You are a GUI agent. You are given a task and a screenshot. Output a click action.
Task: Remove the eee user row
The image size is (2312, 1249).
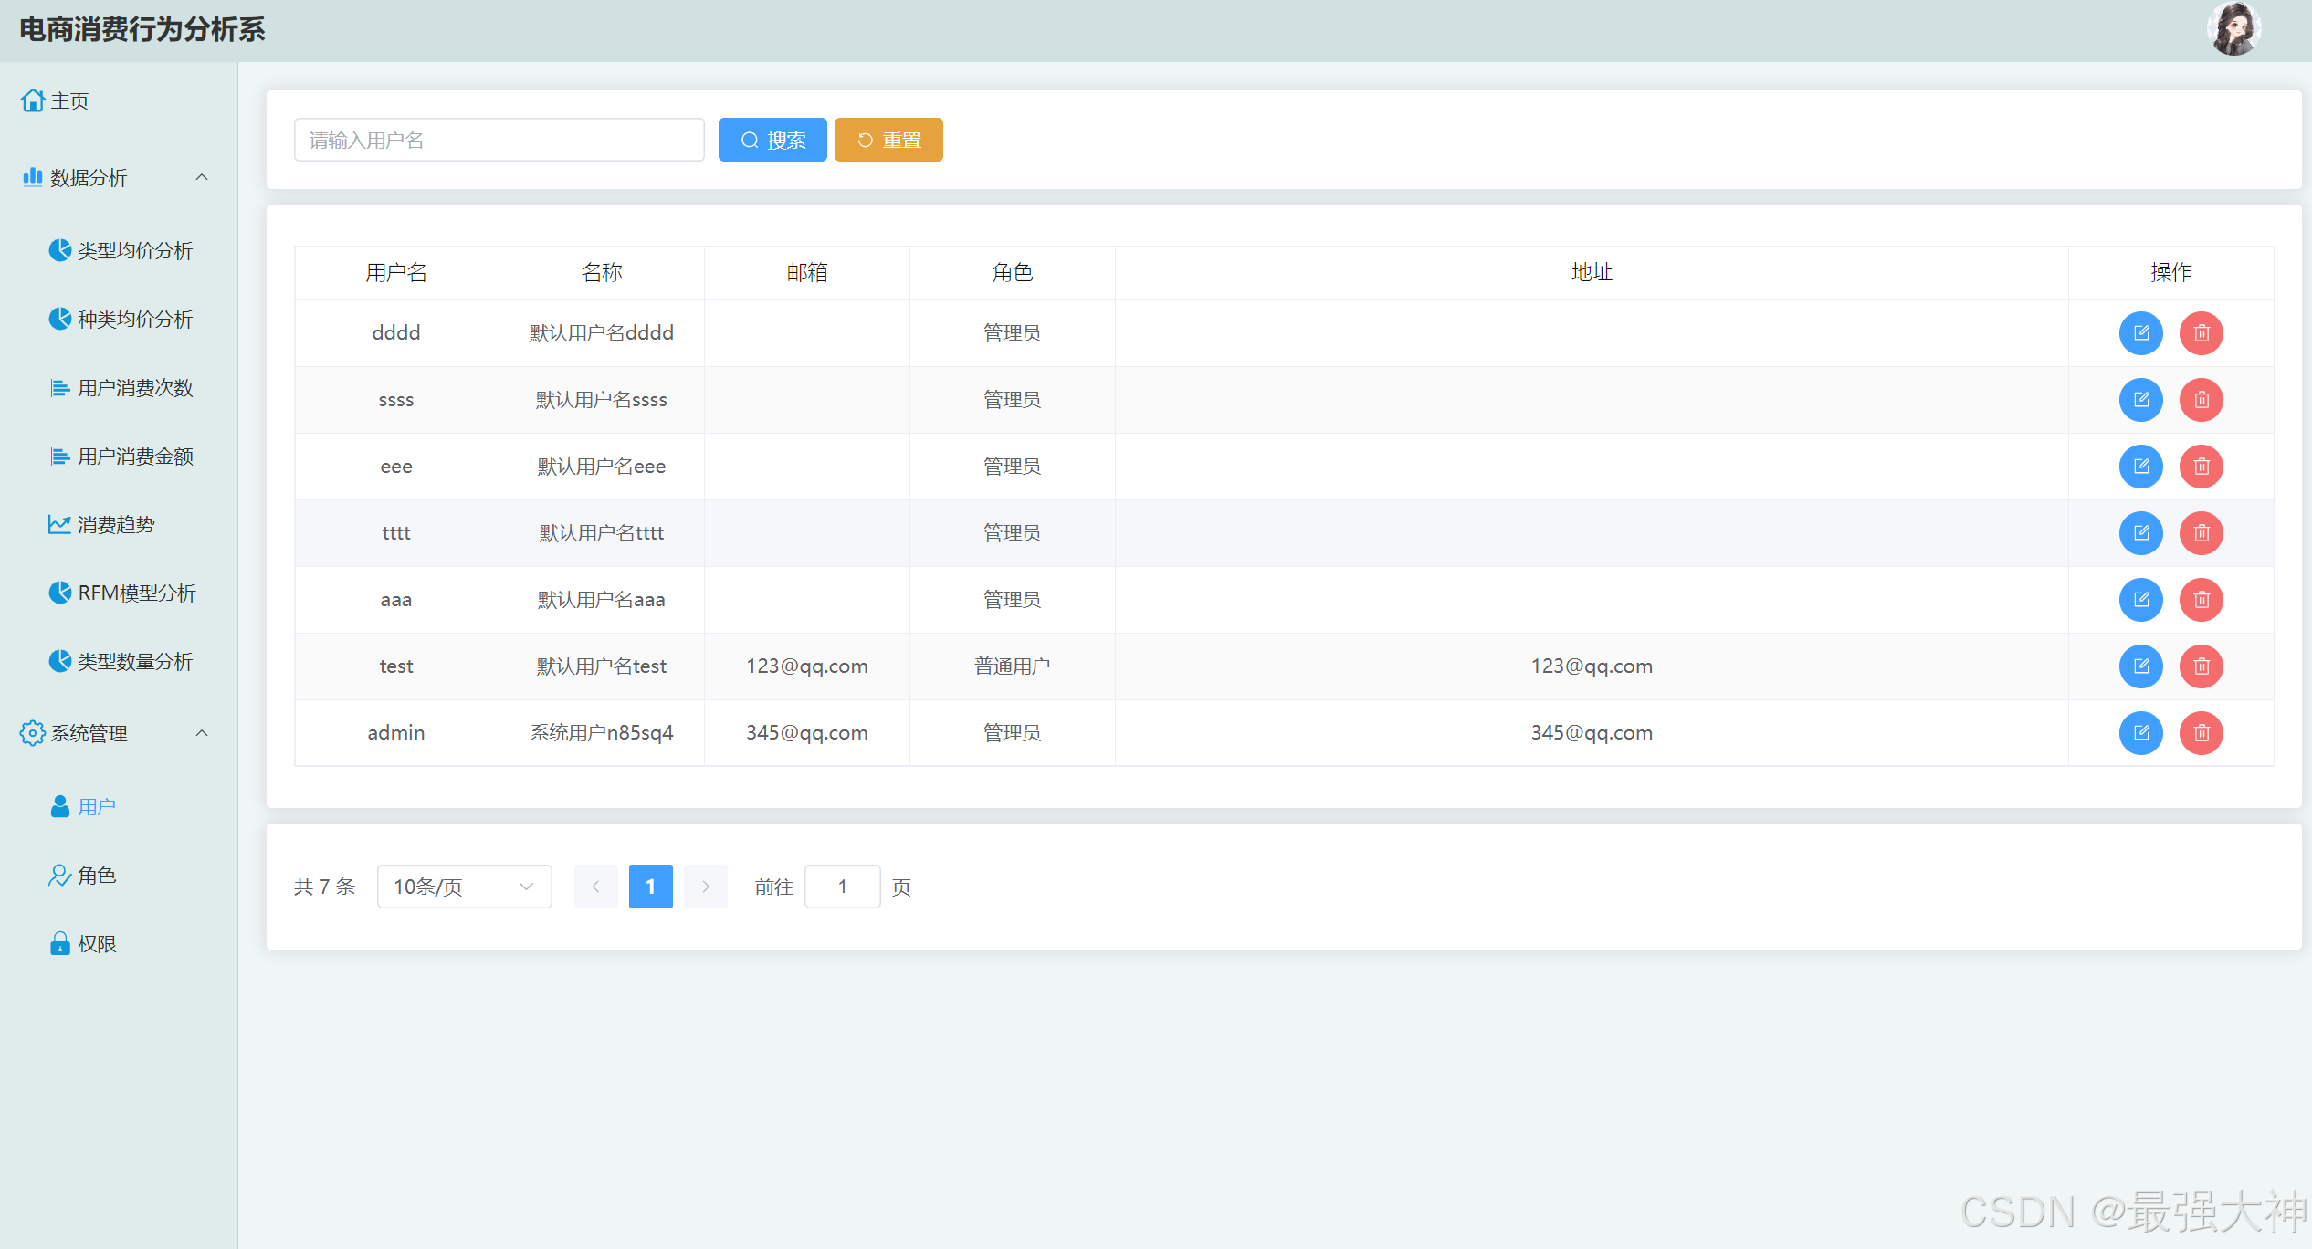(x=2201, y=467)
